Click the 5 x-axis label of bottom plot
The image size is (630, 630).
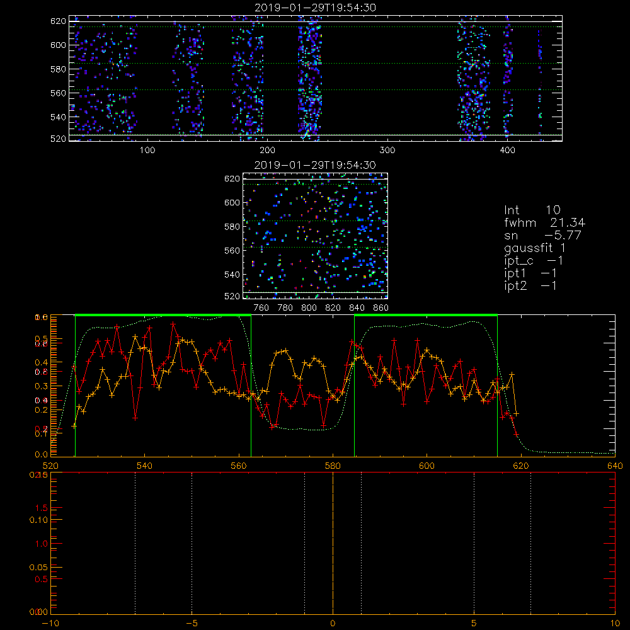[474, 623]
